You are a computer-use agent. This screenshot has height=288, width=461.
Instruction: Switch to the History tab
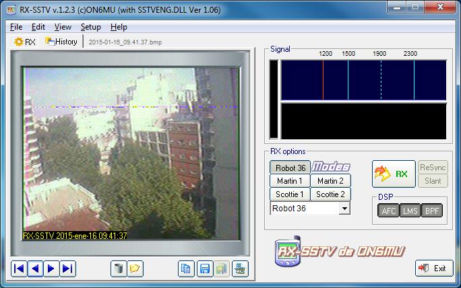pyautogui.click(x=61, y=42)
